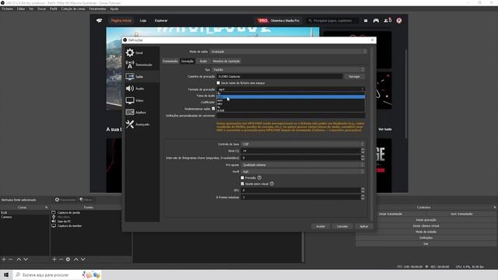Expand the Controlo da taxa dropdown
The width and height of the screenshot is (498, 280).
tap(303, 144)
